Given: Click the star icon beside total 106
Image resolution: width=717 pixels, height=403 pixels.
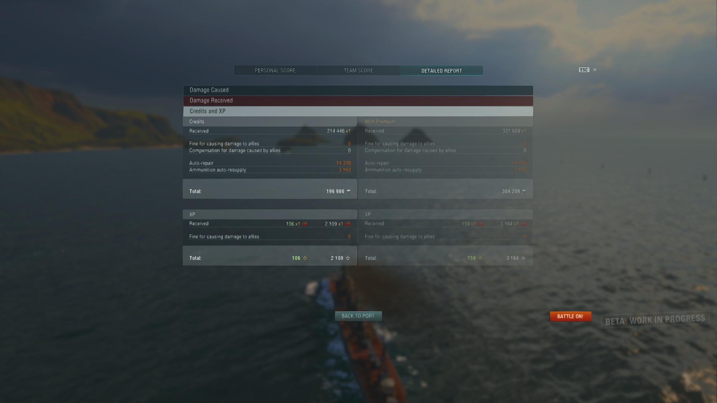Looking at the screenshot, I should coord(305,258).
